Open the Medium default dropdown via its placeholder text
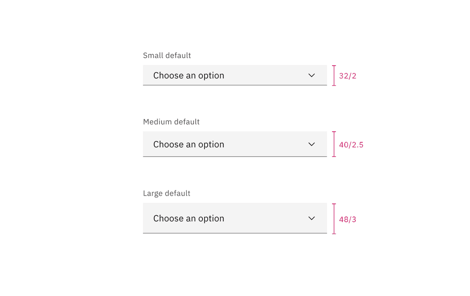 [188, 144]
